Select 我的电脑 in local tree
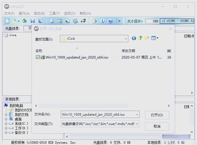The image size is (197, 145). [x=16, y=106]
